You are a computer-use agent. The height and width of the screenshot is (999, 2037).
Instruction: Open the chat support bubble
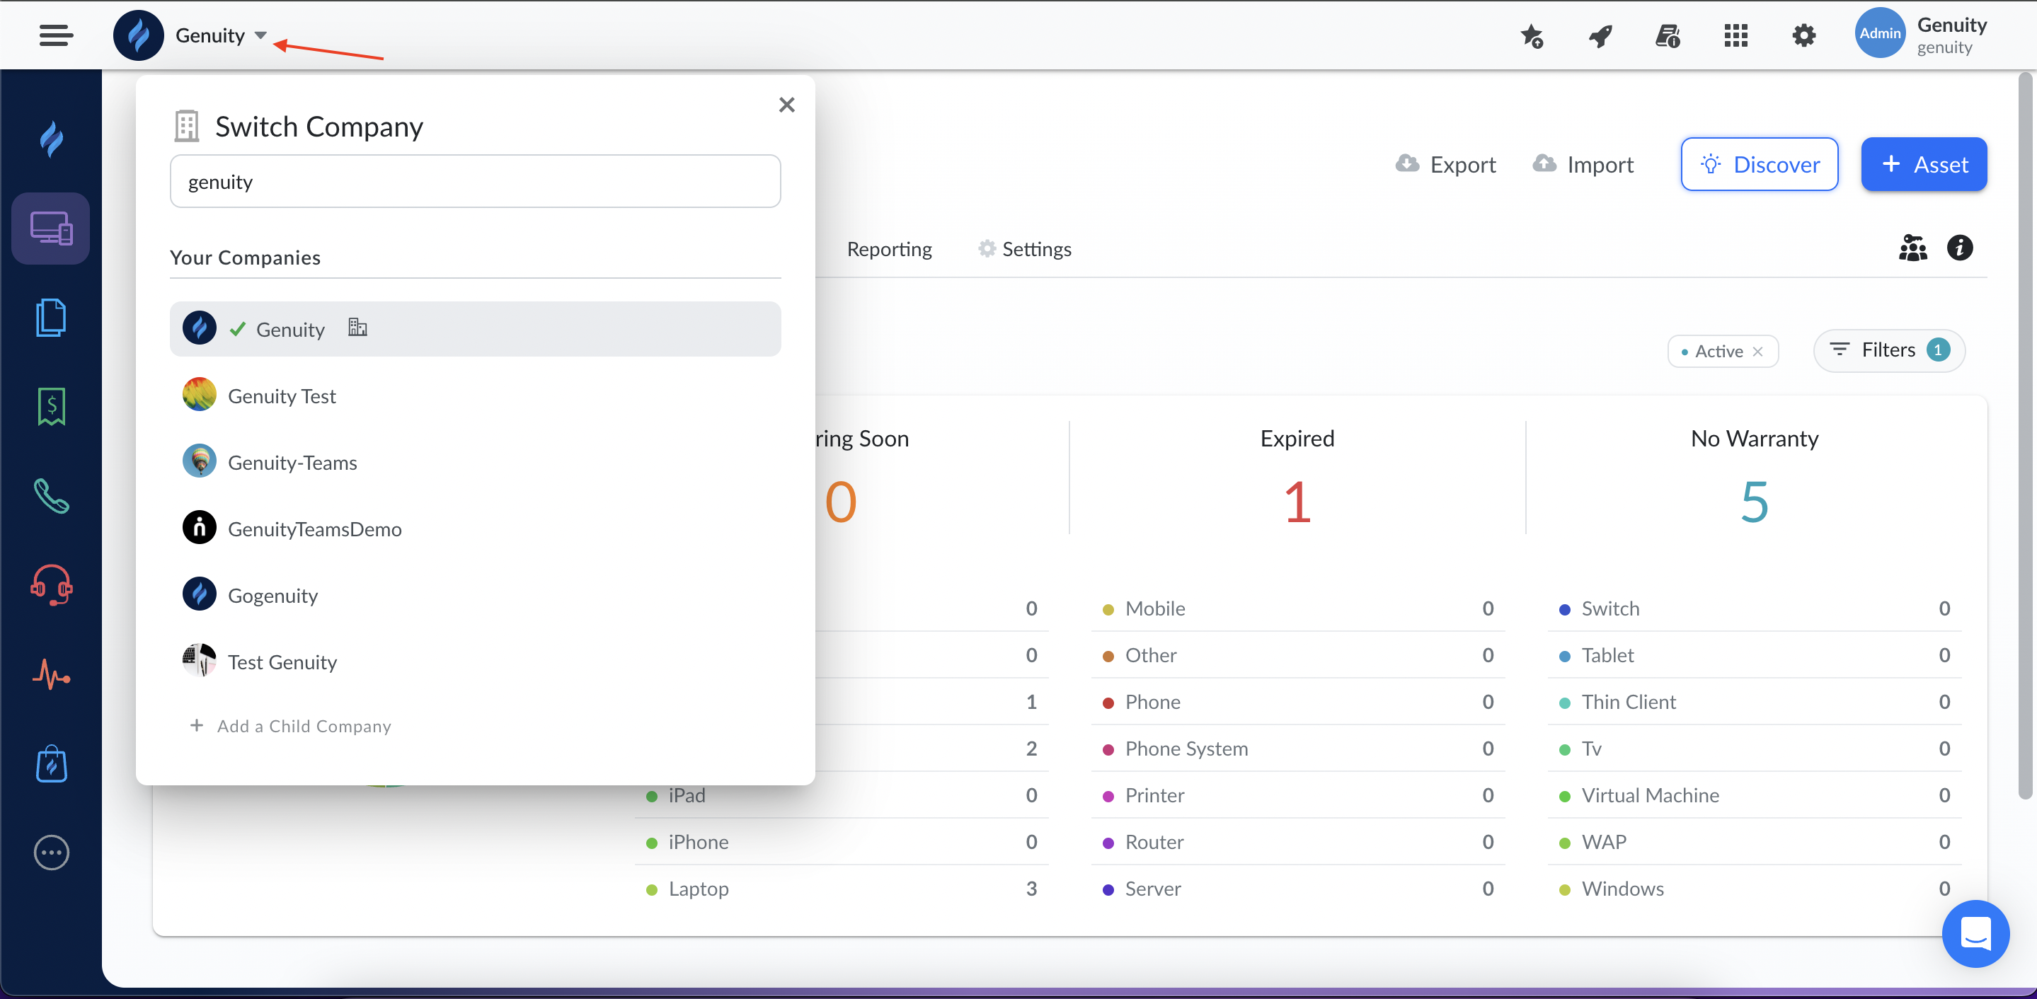[x=1975, y=933]
